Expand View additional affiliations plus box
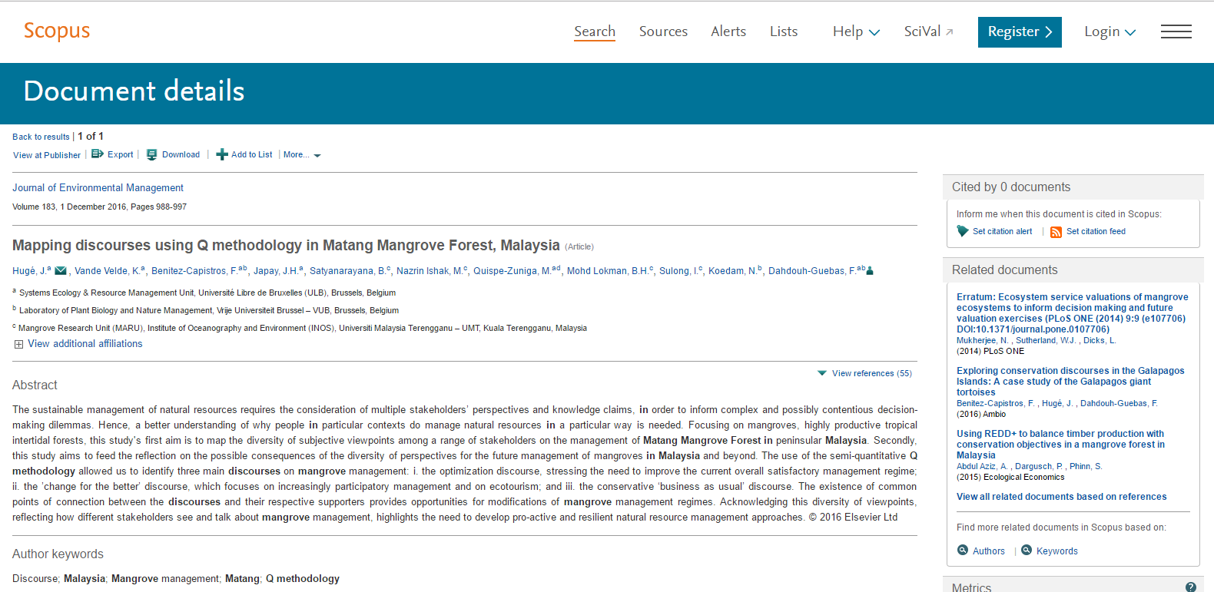Image resolution: width=1214 pixels, height=592 pixels. (x=18, y=344)
